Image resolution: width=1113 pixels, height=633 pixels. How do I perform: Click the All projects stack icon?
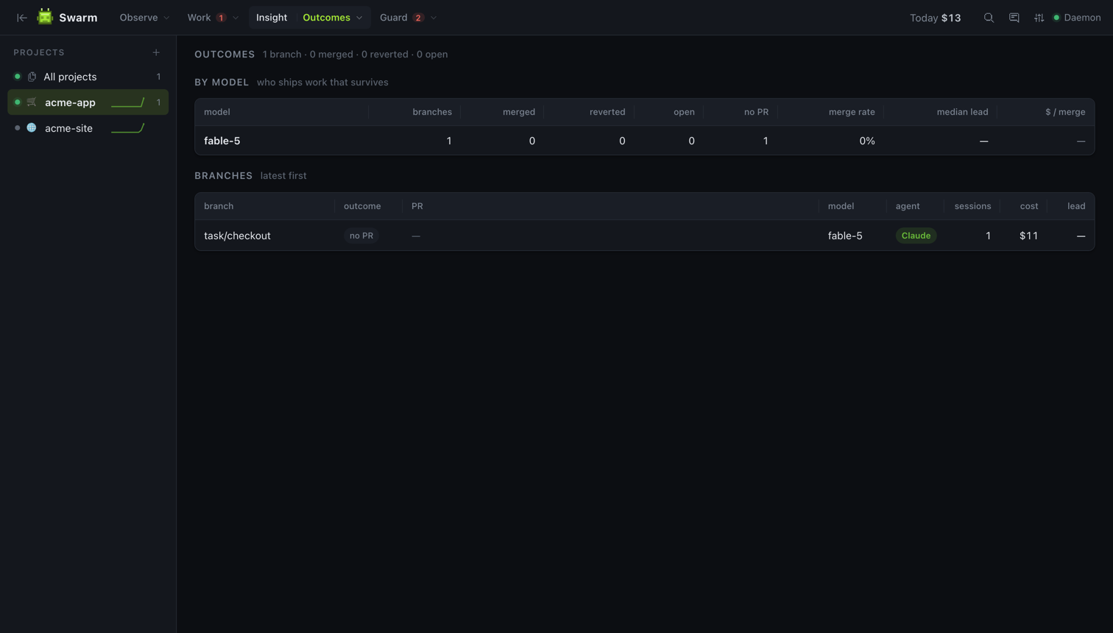32,77
